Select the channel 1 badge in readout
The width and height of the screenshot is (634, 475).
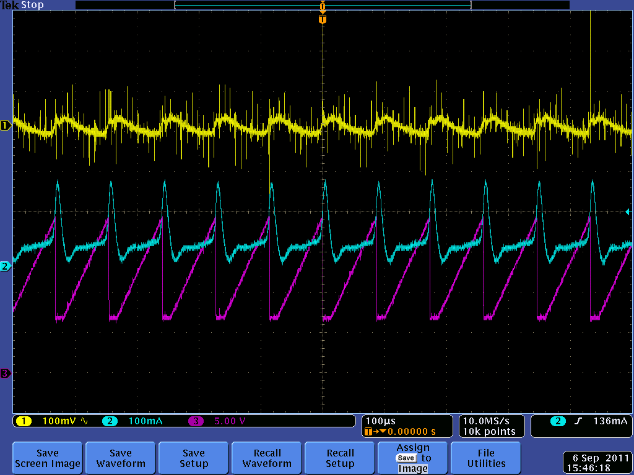pyautogui.click(x=24, y=421)
